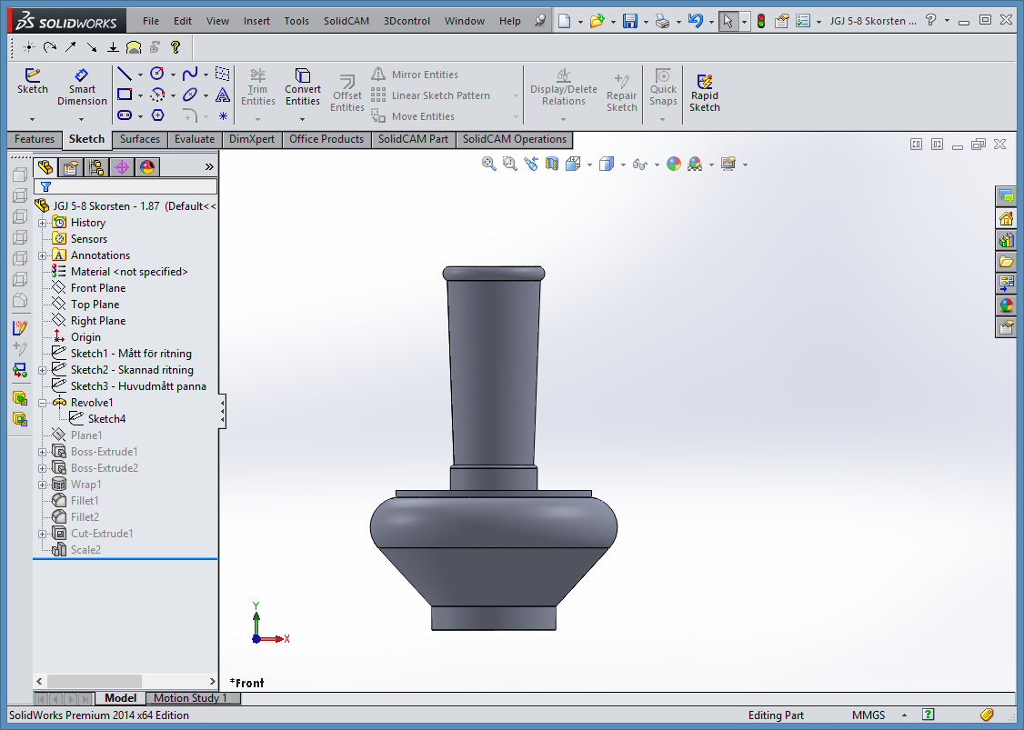Open the Display Style dropdown arrow

[x=623, y=165]
